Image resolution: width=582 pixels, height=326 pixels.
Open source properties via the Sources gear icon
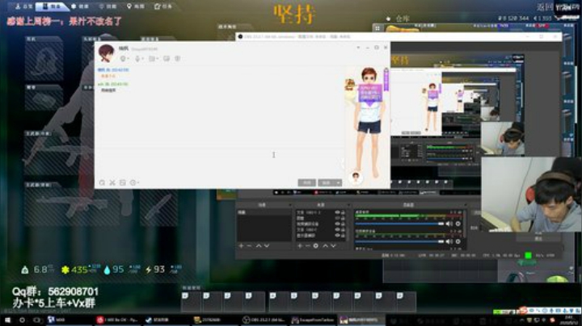point(315,245)
